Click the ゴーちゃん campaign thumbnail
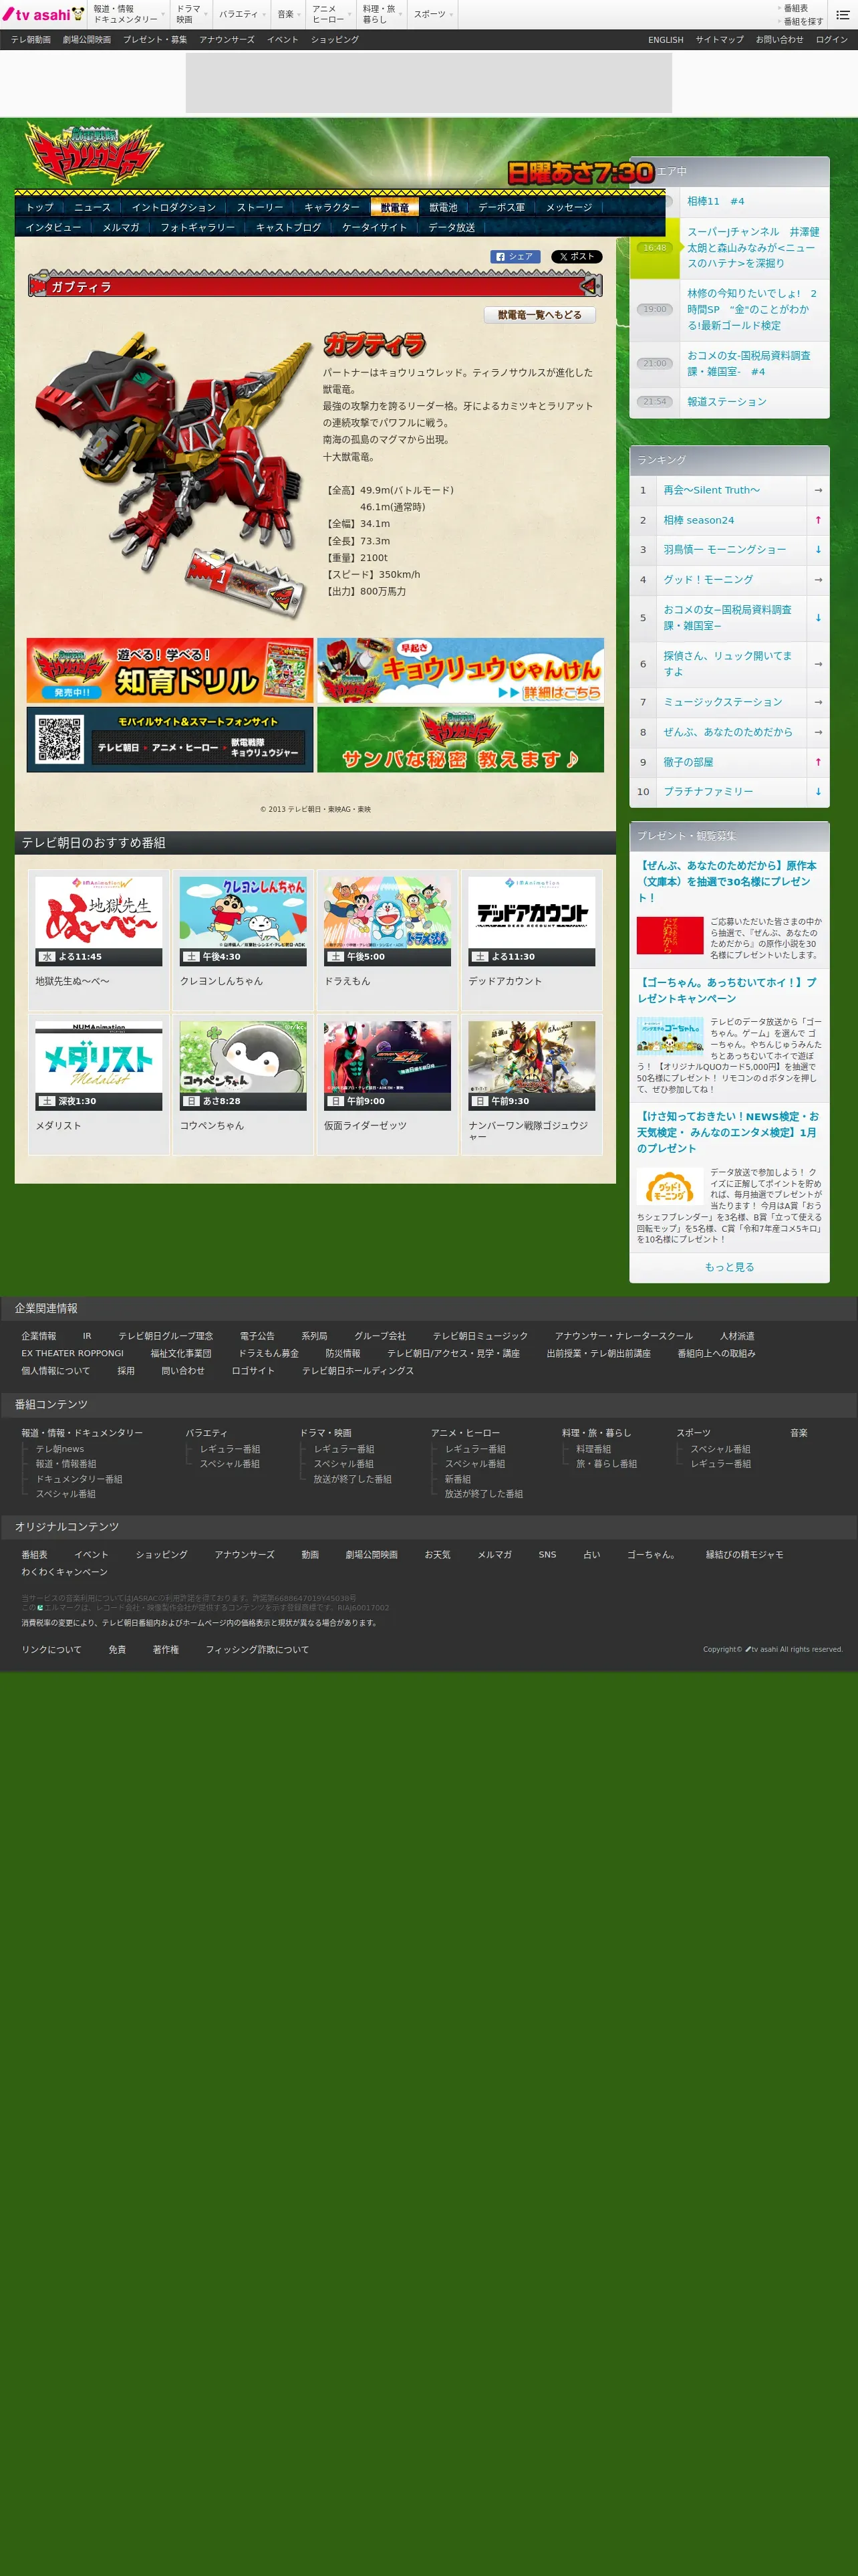The height and width of the screenshot is (2576, 858). coord(670,1036)
